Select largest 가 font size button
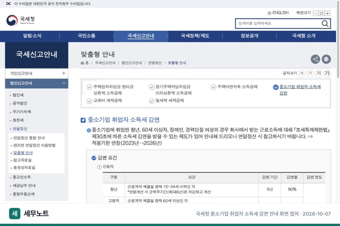 (327, 73)
